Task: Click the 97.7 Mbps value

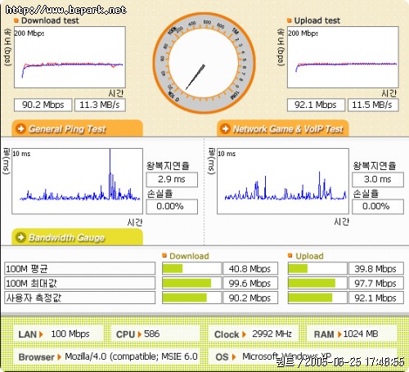Action: [375, 283]
